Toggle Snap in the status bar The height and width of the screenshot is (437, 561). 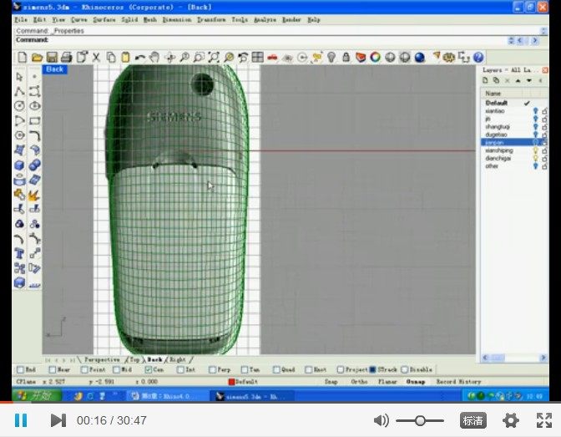[331, 382]
